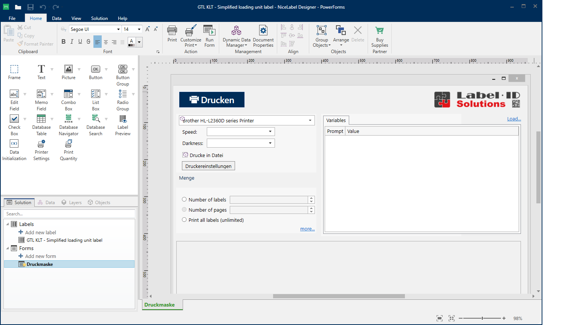Select the Check Box tool
Image resolution: width=565 pixels, height=325 pixels.
14,125
